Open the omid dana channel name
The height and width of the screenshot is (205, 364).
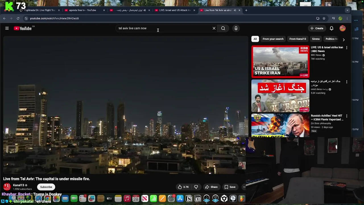pyautogui.click(x=319, y=89)
